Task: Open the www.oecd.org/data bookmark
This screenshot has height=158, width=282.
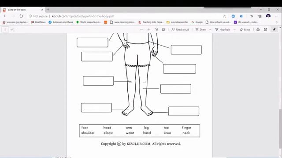Action: tap(122, 22)
